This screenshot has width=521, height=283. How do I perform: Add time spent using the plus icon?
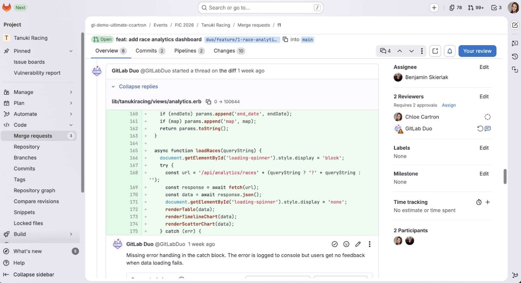click(x=488, y=202)
